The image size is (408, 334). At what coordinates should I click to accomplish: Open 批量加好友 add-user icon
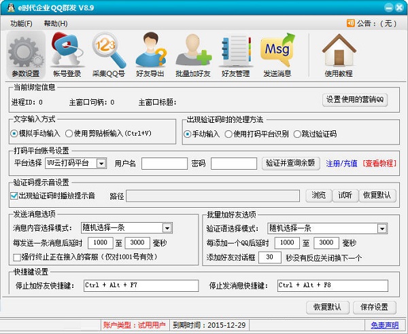click(193, 55)
